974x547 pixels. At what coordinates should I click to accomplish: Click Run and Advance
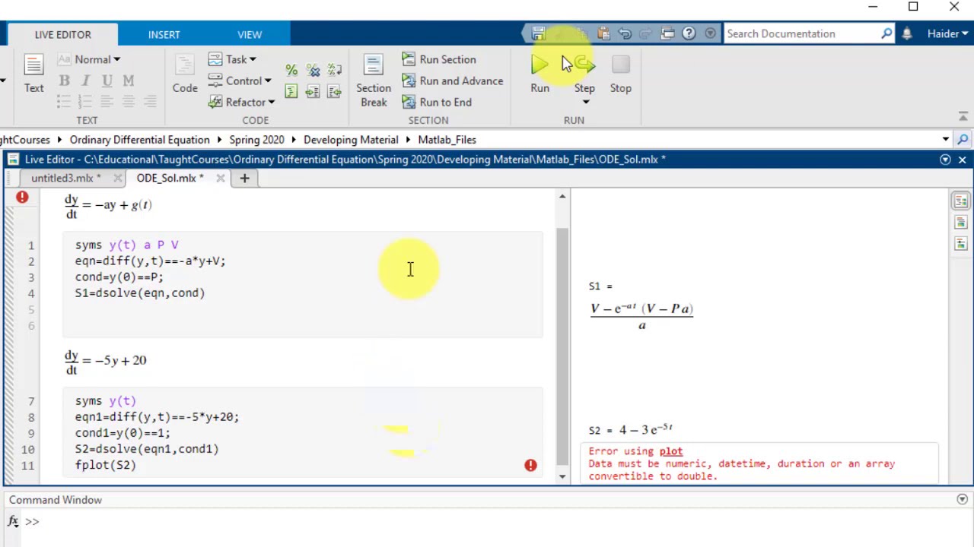click(453, 81)
